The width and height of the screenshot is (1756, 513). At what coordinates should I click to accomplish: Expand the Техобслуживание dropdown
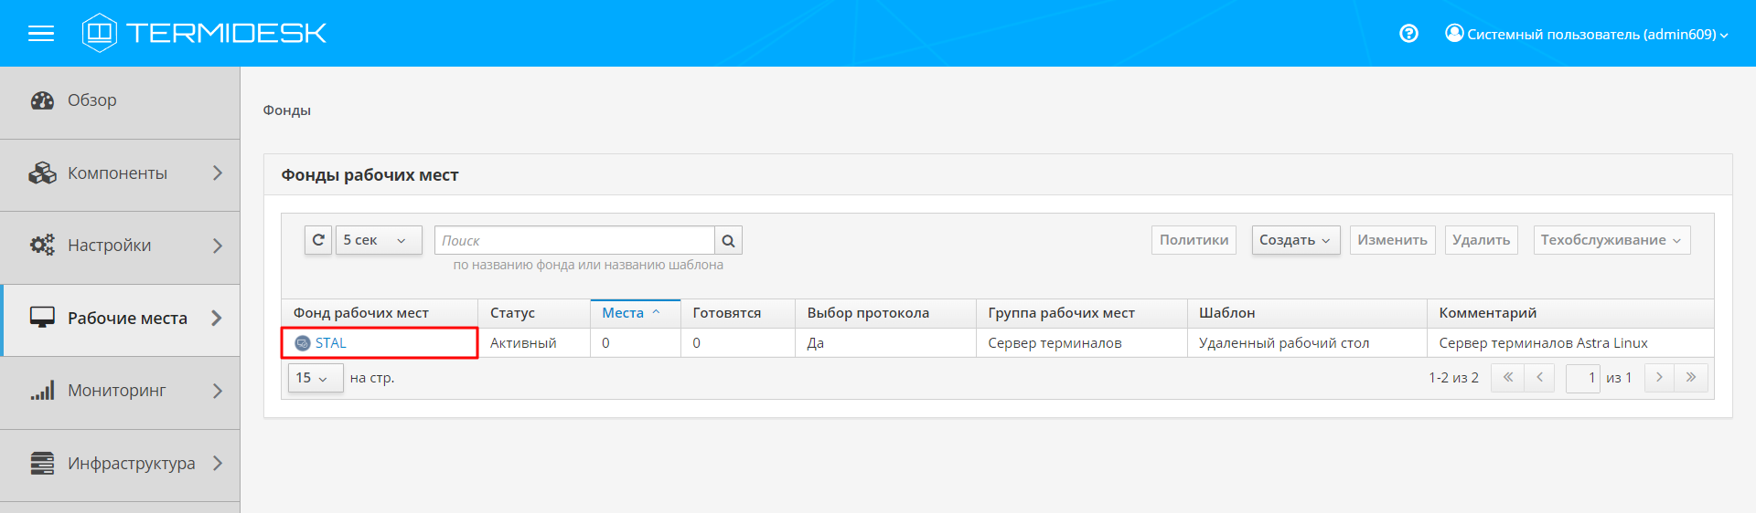(1611, 240)
